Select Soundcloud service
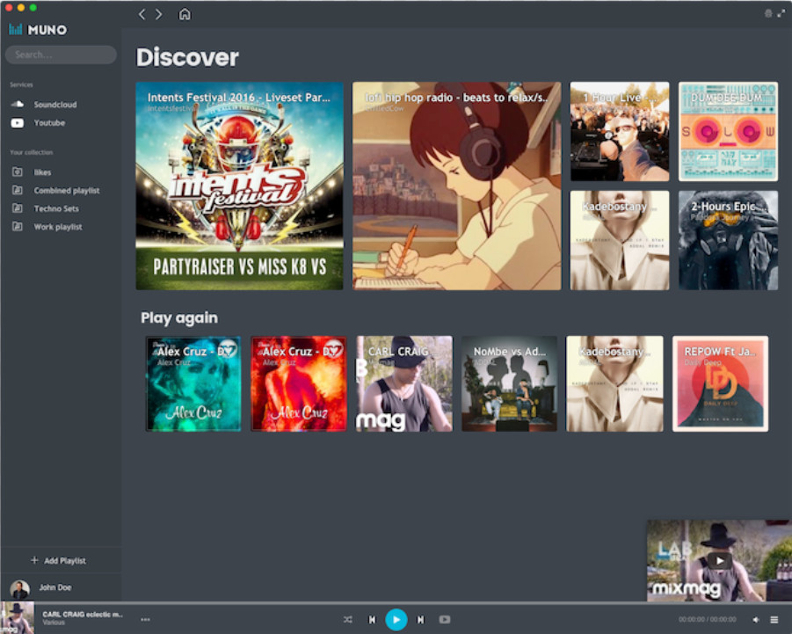This screenshot has width=792, height=634. pos(55,105)
